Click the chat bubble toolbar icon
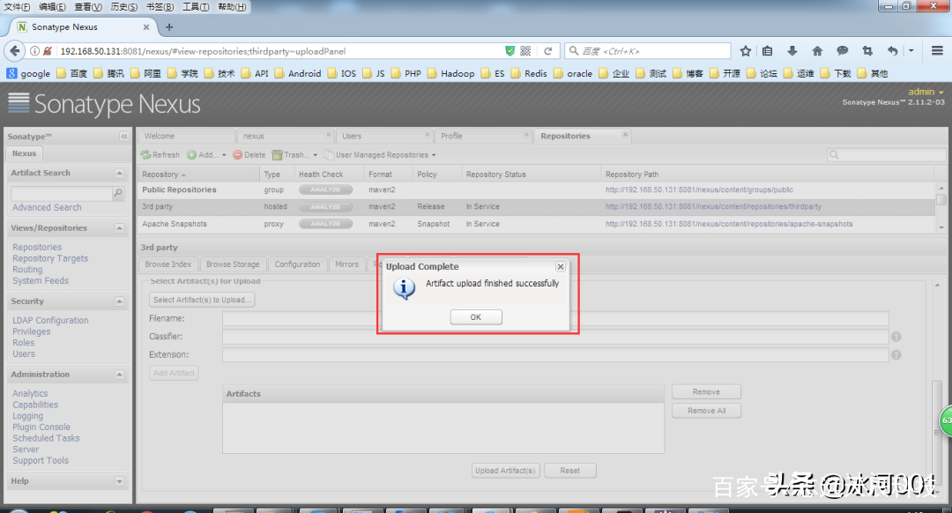The width and height of the screenshot is (952, 513). [x=842, y=51]
